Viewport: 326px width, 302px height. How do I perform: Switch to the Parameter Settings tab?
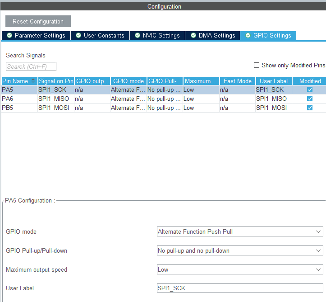point(36,36)
